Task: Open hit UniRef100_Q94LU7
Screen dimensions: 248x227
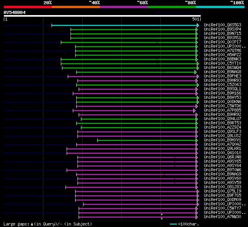Action: [222, 119]
